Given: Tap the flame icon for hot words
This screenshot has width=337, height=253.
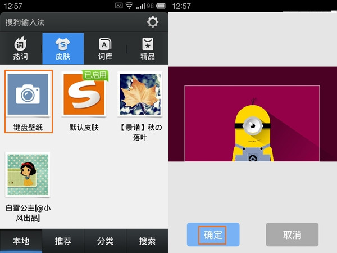Looking at the screenshot, I should point(20,43).
